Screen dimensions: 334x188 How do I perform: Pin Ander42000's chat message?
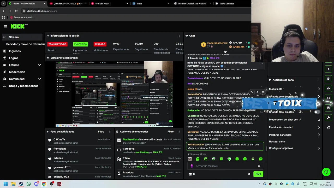pos(257,92)
